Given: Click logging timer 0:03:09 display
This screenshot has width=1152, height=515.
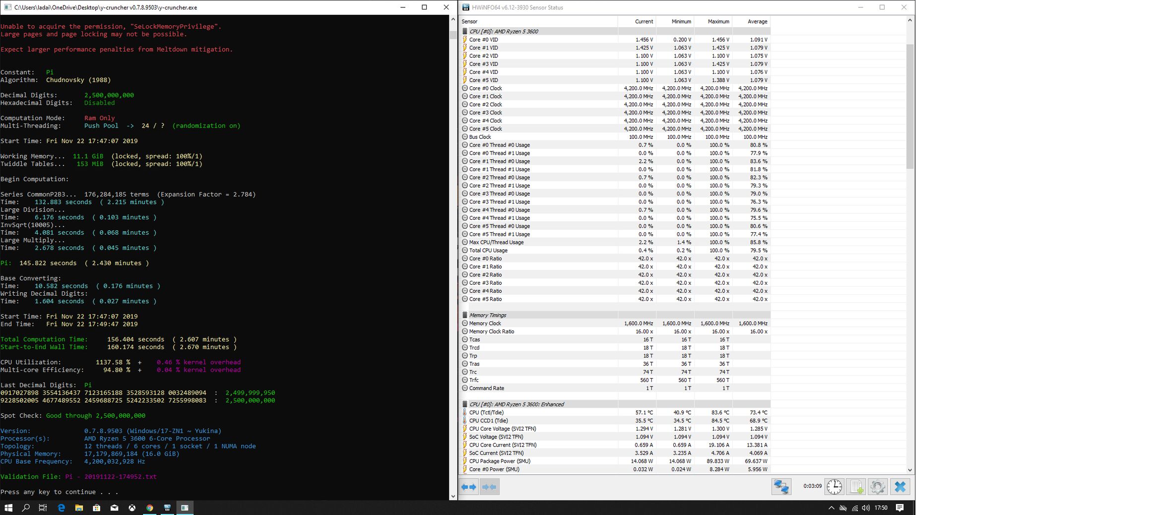Looking at the screenshot, I should point(812,486).
